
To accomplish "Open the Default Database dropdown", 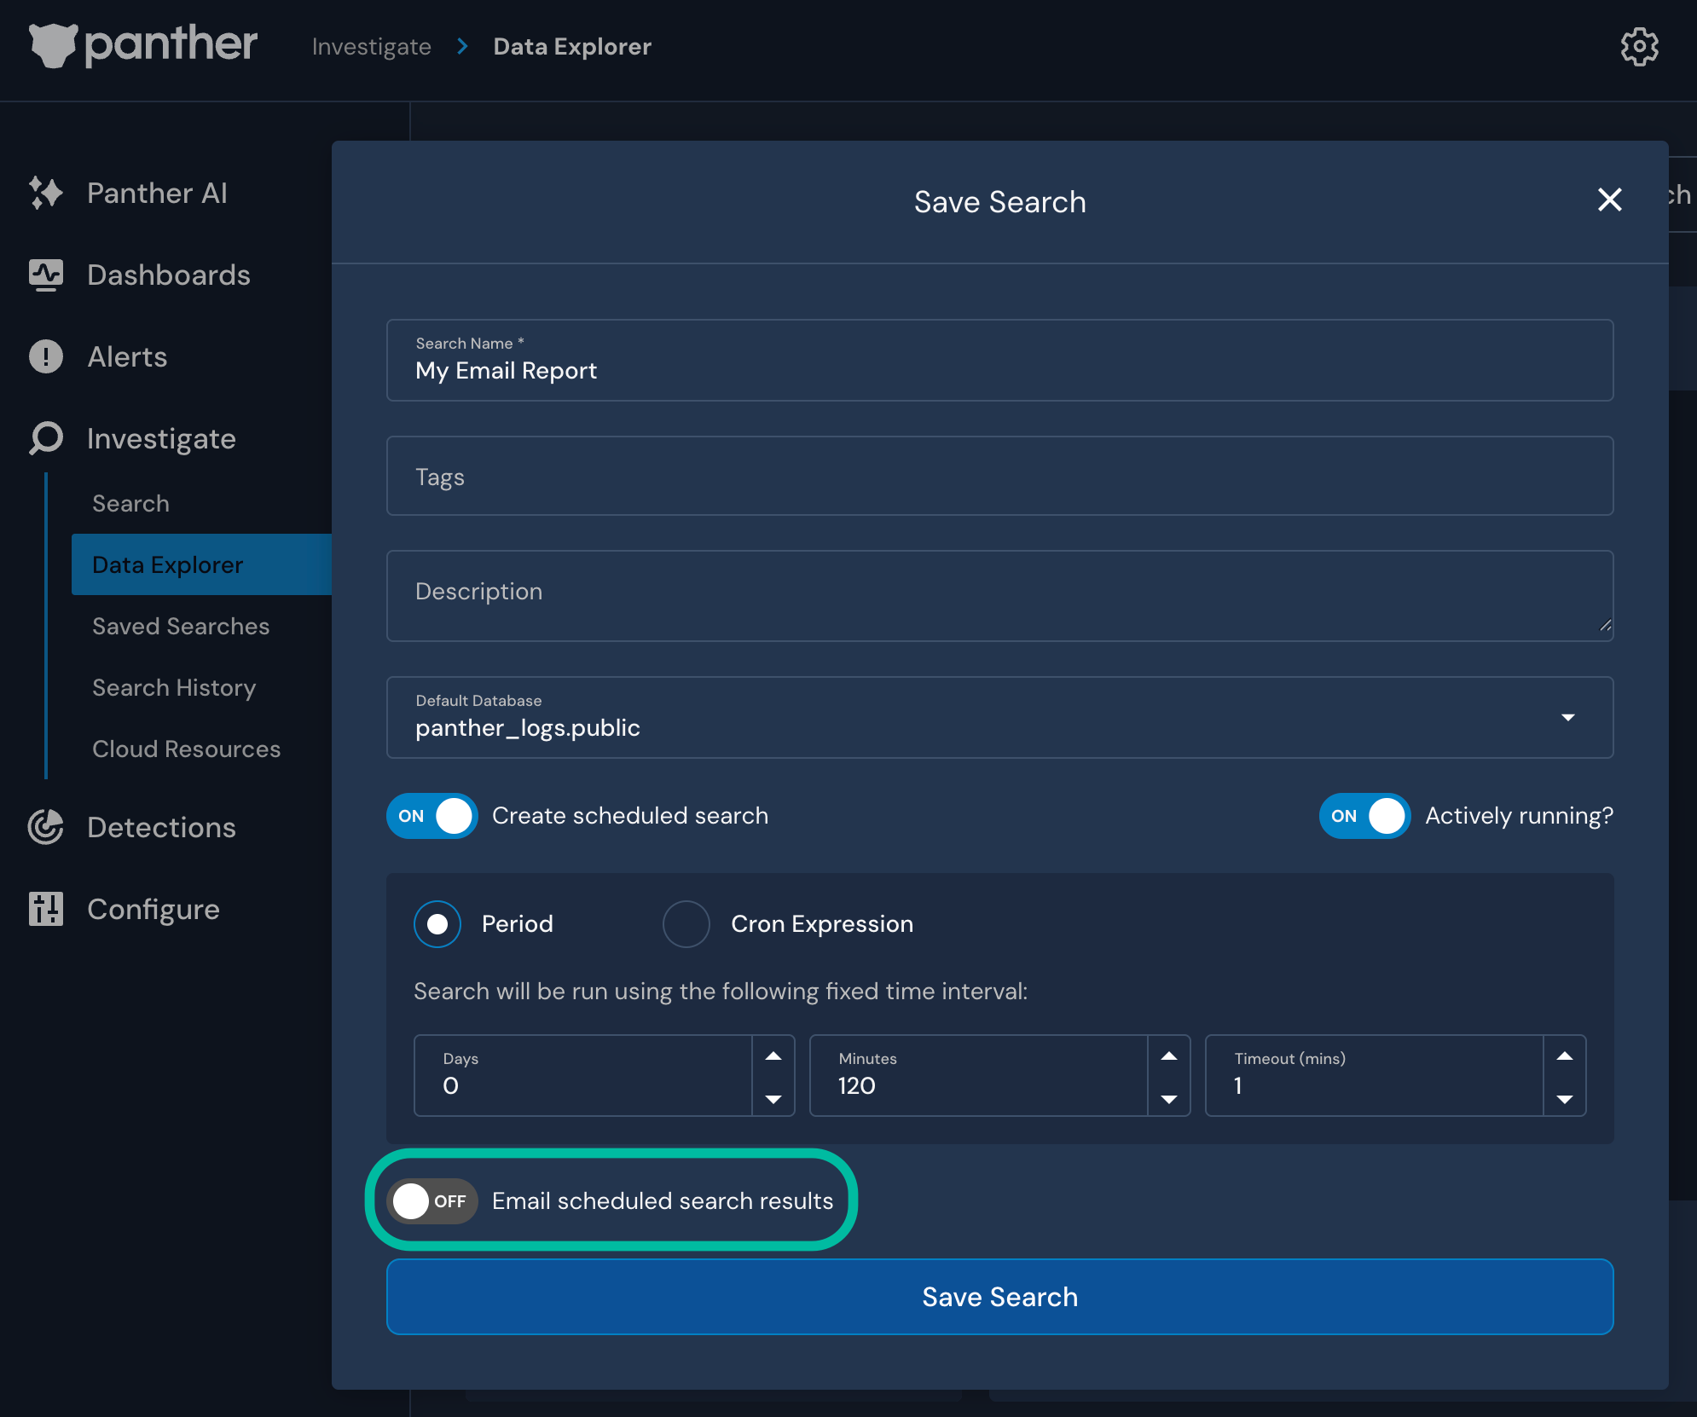I will click(1569, 718).
